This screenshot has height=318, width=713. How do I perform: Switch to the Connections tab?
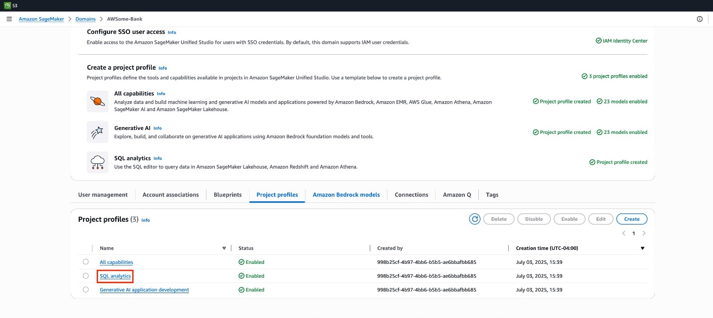[411, 195]
